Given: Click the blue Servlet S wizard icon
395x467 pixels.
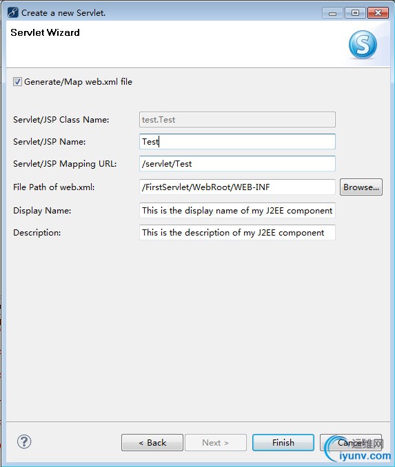Looking at the screenshot, I should click(x=363, y=45).
